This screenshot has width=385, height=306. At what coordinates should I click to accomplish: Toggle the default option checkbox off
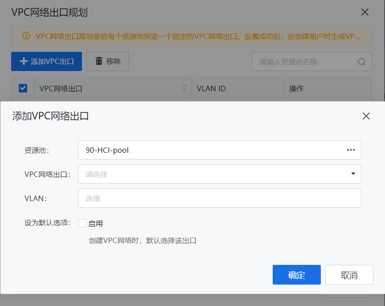(82, 223)
